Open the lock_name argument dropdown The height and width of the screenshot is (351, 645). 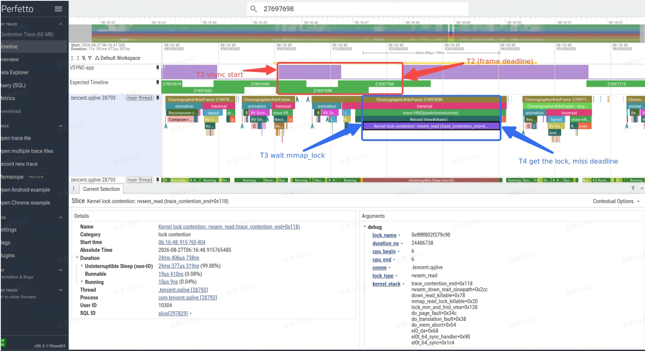[x=399, y=236]
